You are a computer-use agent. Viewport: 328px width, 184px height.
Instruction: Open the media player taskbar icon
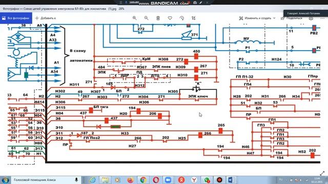(117, 180)
